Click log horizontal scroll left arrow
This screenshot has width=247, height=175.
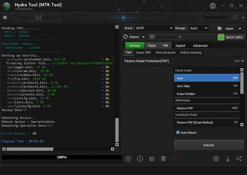tap(4, 149)
